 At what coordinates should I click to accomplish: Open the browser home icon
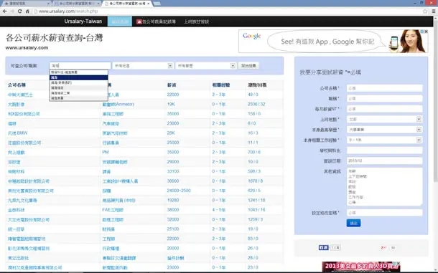[x=27, y=11]
